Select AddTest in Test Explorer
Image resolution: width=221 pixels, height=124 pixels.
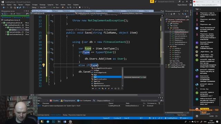[14, 30]
